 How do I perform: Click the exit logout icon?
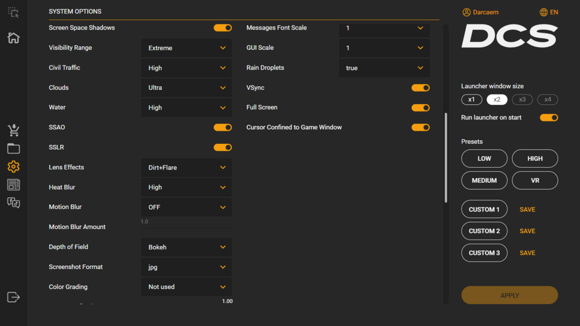pos(13,297)
